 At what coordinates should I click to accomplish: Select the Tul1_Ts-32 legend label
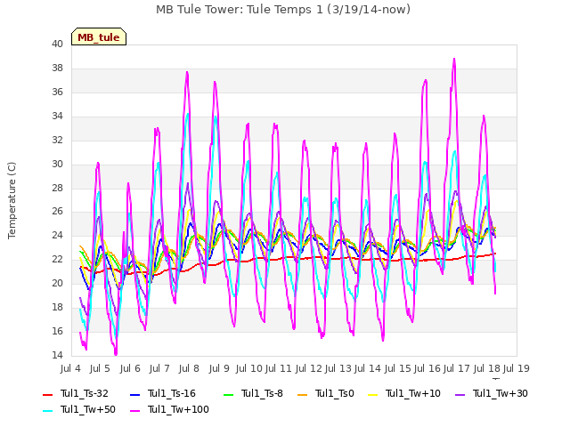point(85,393)
